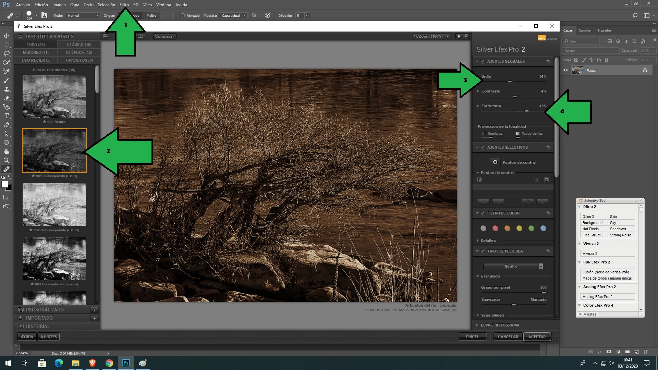Select the Path Selection tool

tap(7, 134)
